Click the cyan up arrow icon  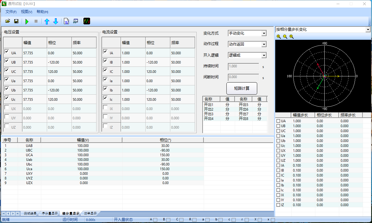[x=47, y=21]
